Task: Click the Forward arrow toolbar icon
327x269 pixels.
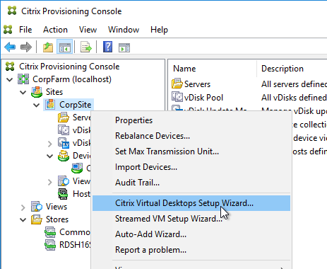Action: point(26,47)
